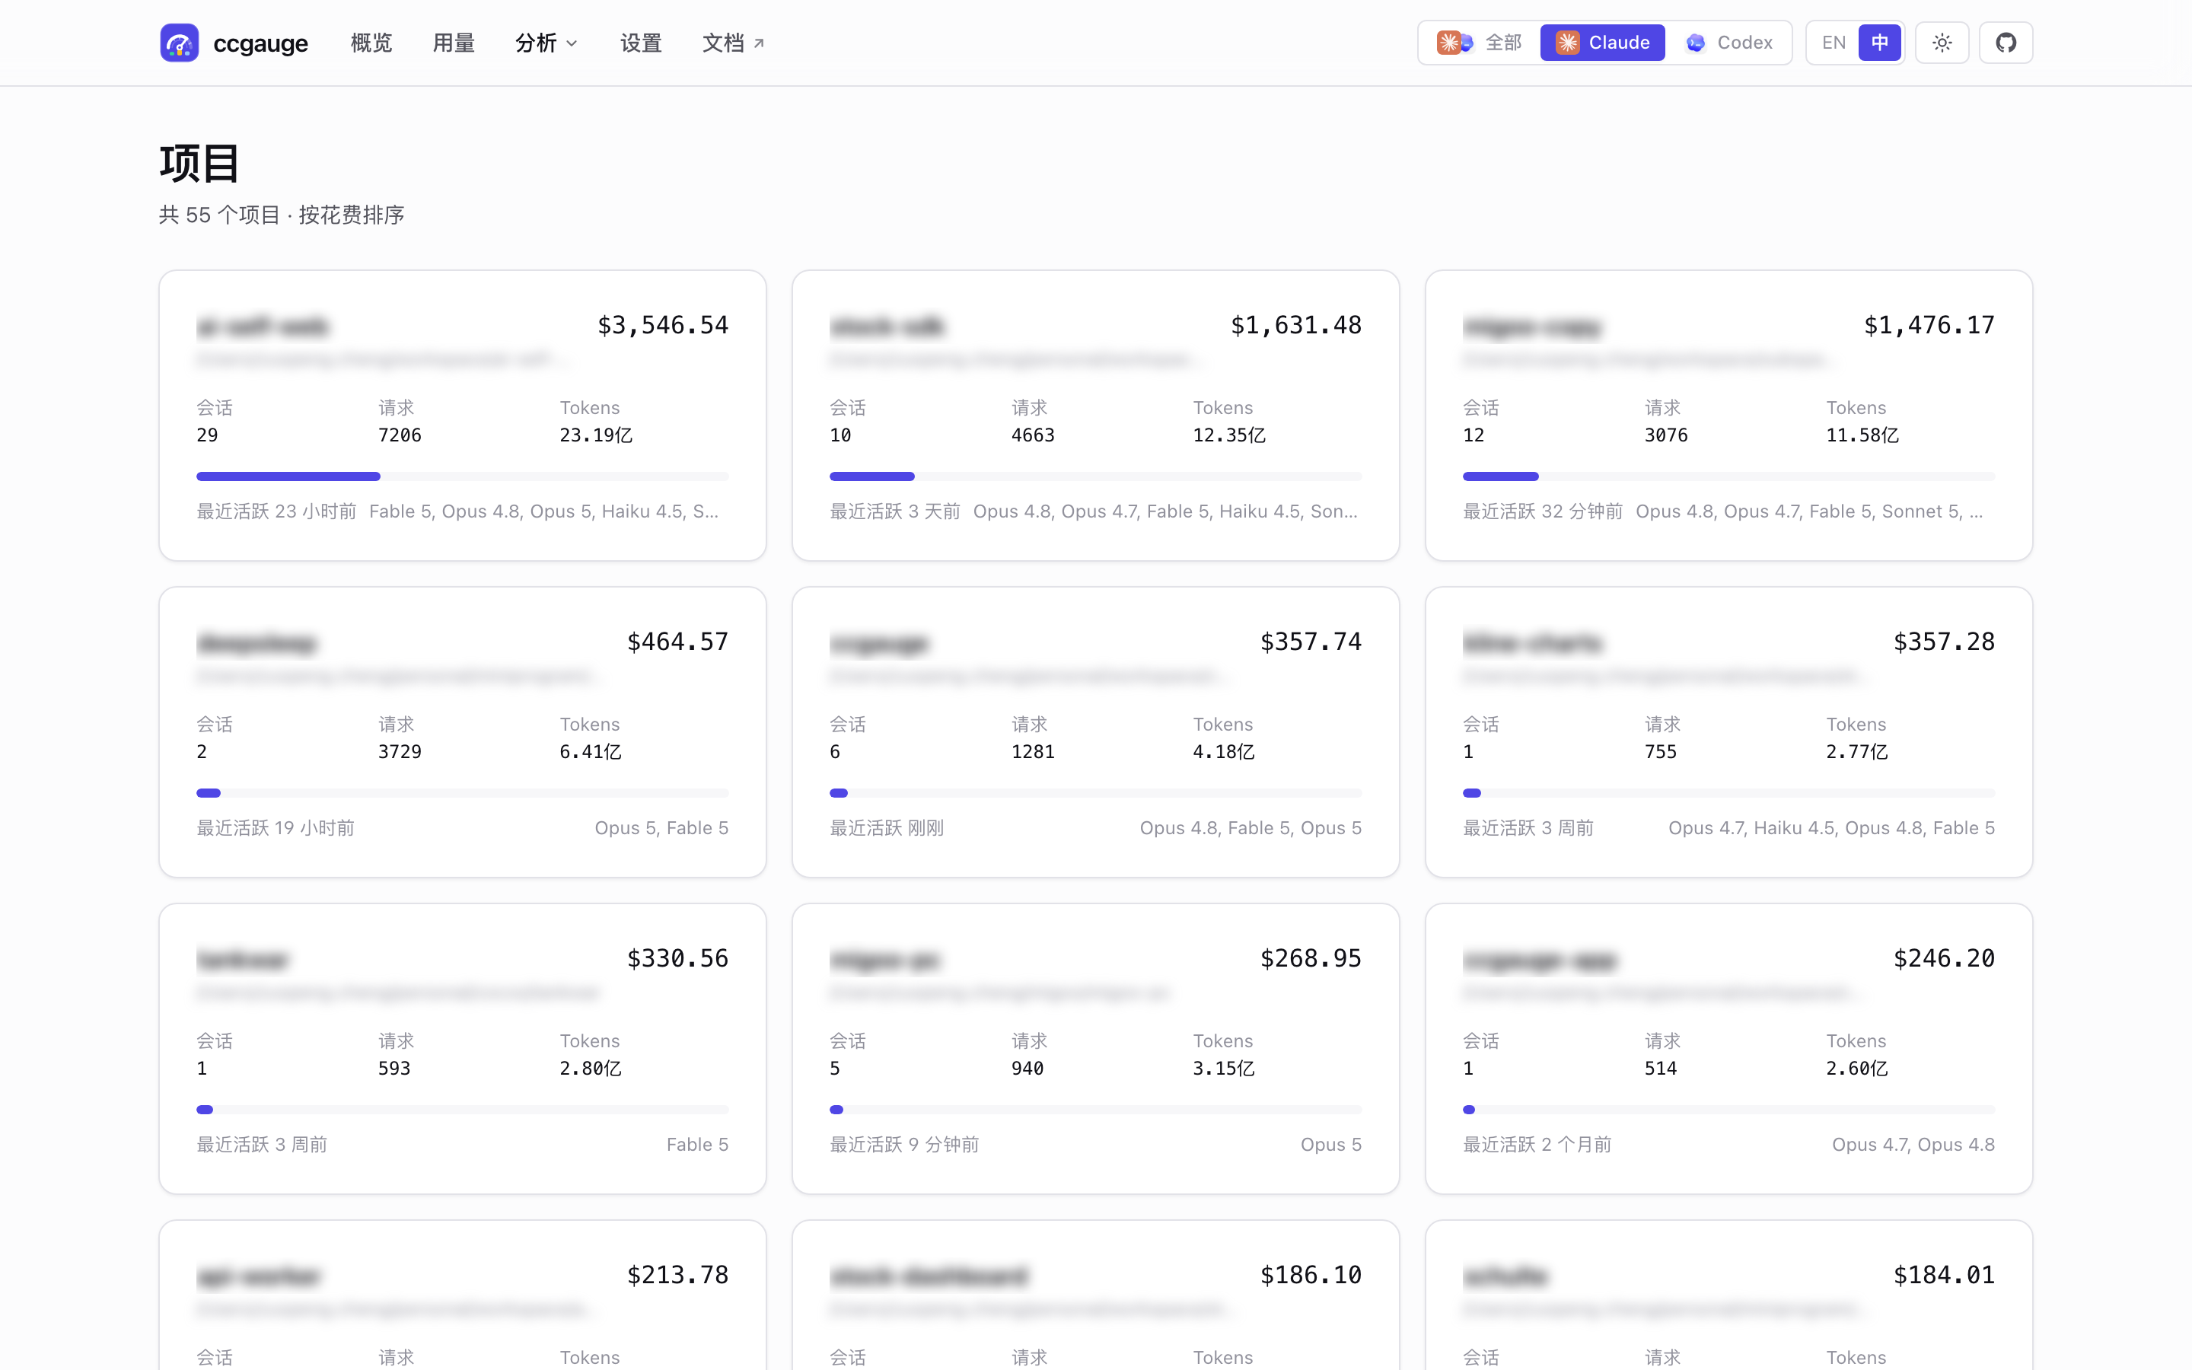Screen dimensions: 2192x1370
Task: Click the Claude starburst icon in filter
Action: click(1567, 43)
